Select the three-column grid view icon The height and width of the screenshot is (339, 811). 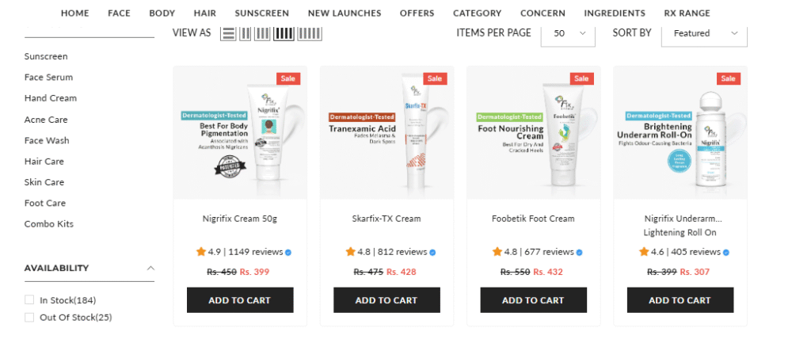coord(261,33)
